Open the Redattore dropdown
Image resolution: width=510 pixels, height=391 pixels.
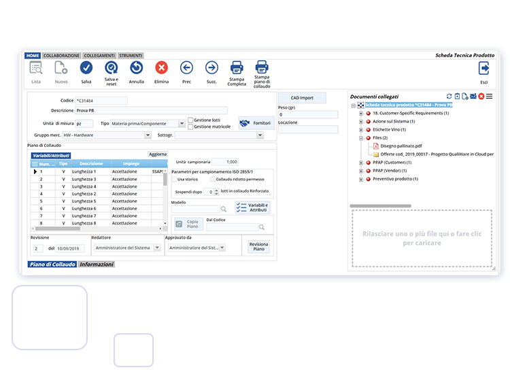tap(158, 248)
